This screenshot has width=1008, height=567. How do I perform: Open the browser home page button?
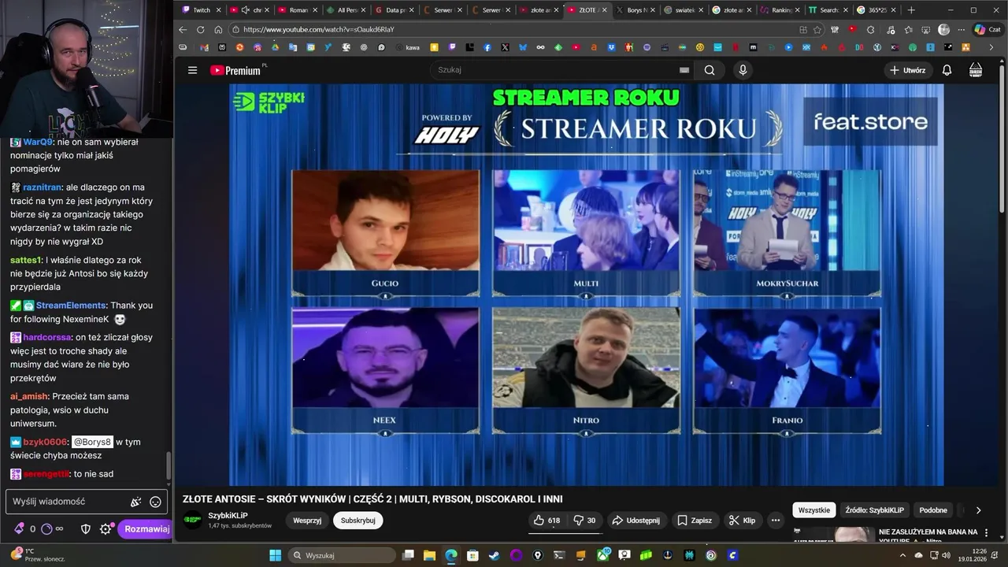218,29
